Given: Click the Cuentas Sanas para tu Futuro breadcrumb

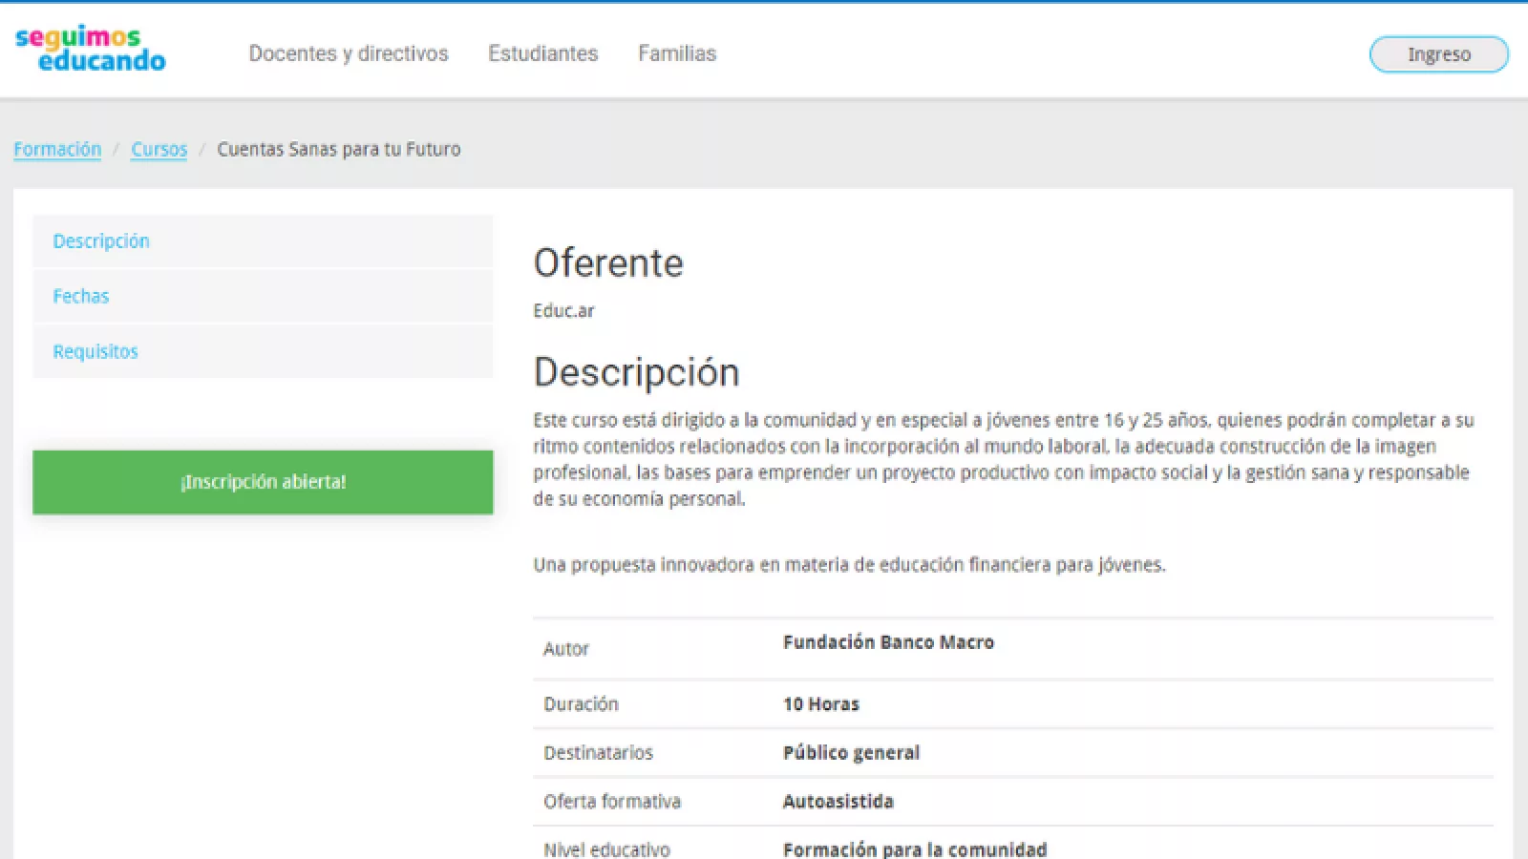Looking at the screenshot, I should (338, 149).
